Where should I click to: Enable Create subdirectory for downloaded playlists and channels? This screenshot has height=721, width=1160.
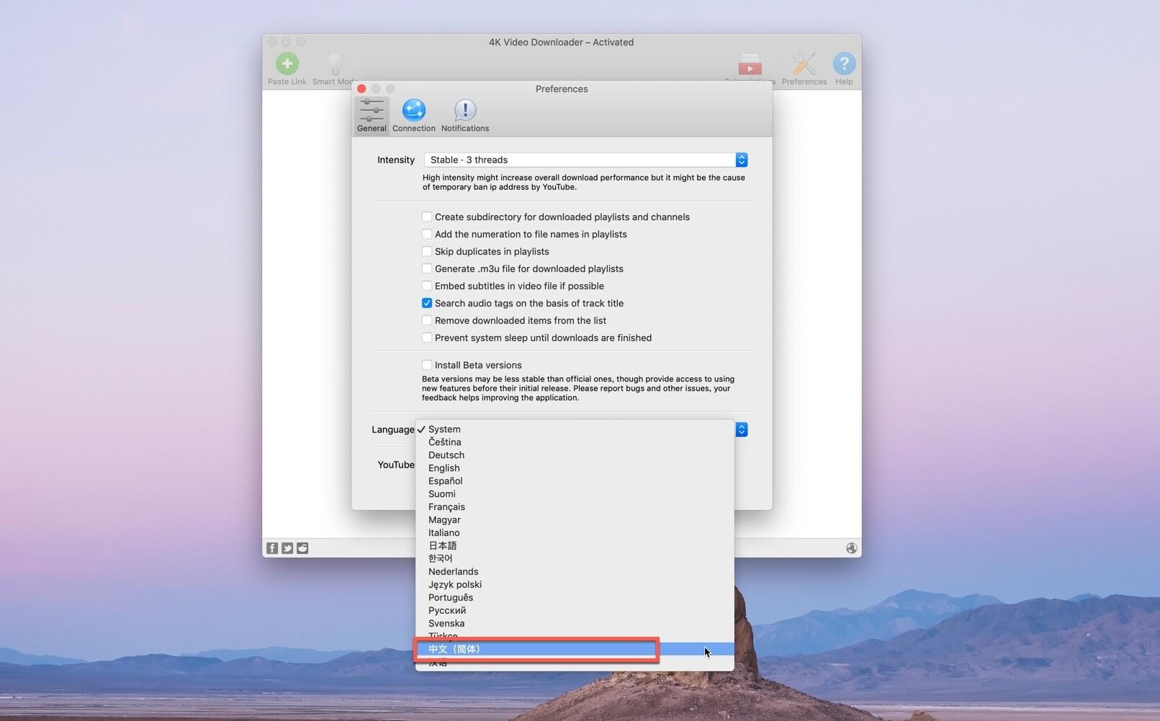[427, 217]
